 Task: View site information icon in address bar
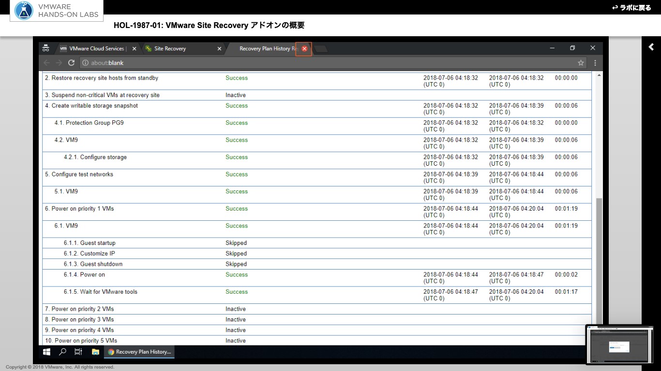pos(85,63)
